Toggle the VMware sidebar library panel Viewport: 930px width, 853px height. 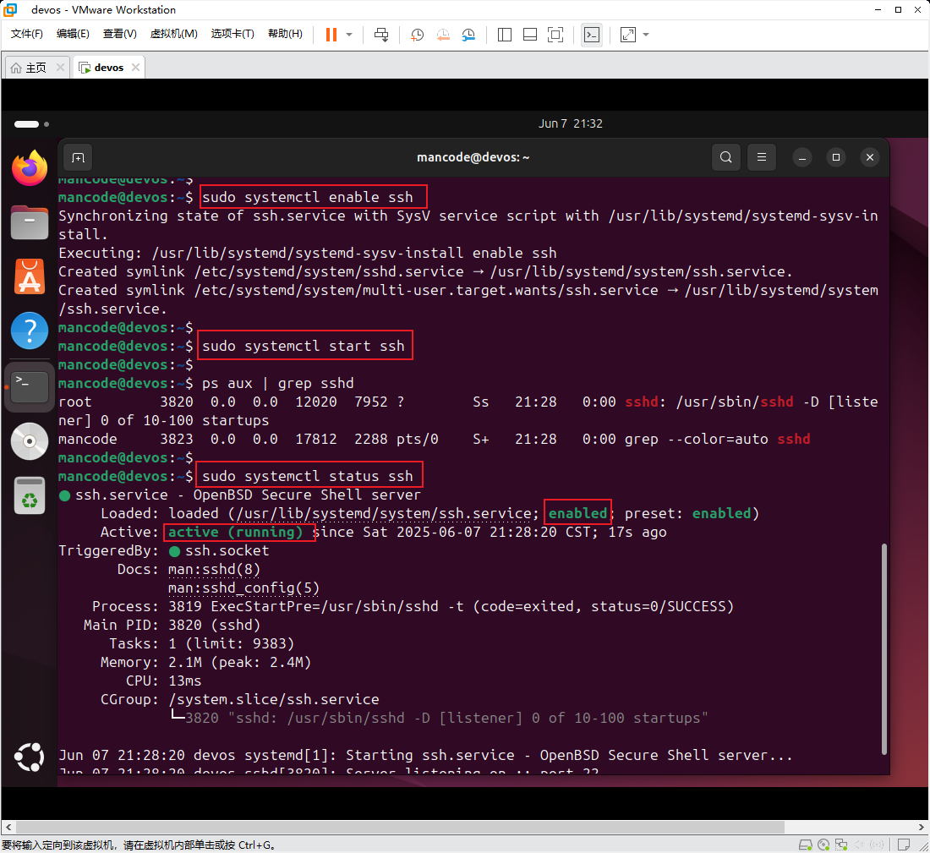tap(505, 35)
